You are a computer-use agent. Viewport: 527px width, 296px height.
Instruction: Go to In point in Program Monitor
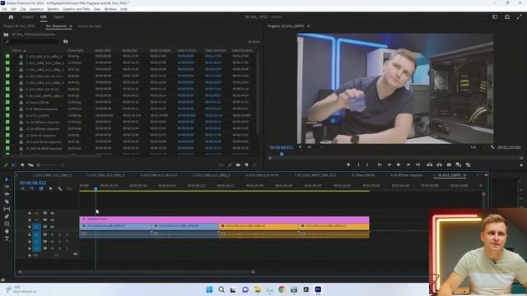click(380, 164)
